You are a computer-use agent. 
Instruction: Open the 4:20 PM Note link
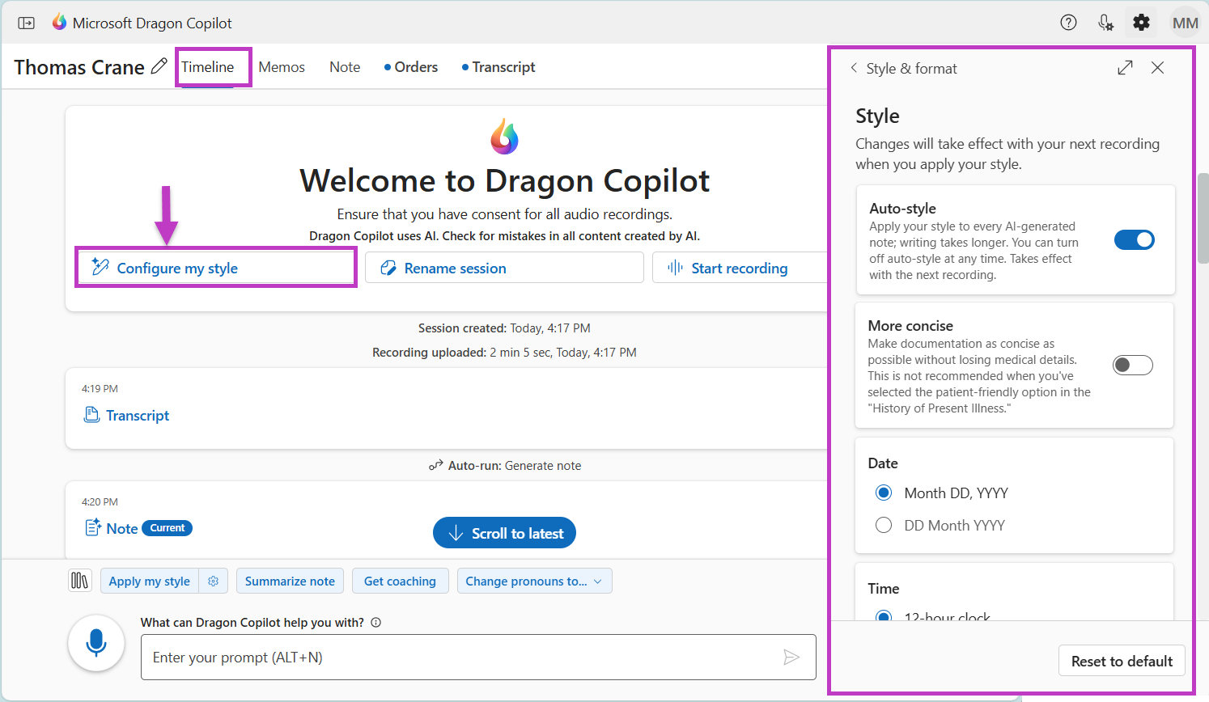112,528
